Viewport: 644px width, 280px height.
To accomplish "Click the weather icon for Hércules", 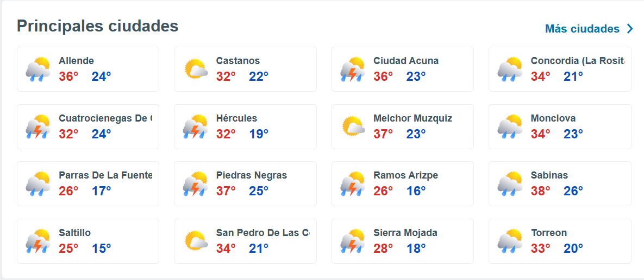I will tap(196, 126).
